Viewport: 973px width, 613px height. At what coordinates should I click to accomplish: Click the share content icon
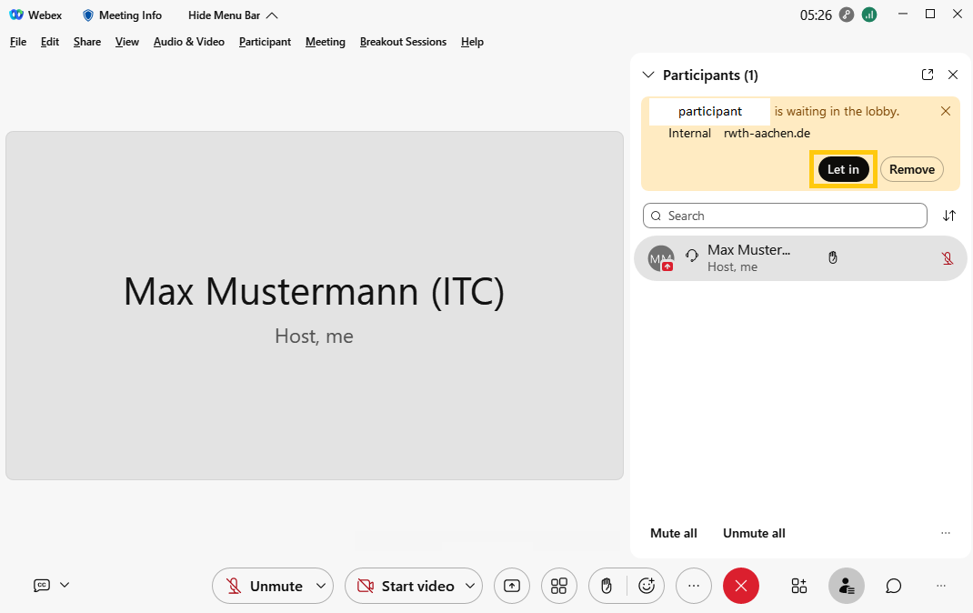pyautogui.click(x=512, y=586)
